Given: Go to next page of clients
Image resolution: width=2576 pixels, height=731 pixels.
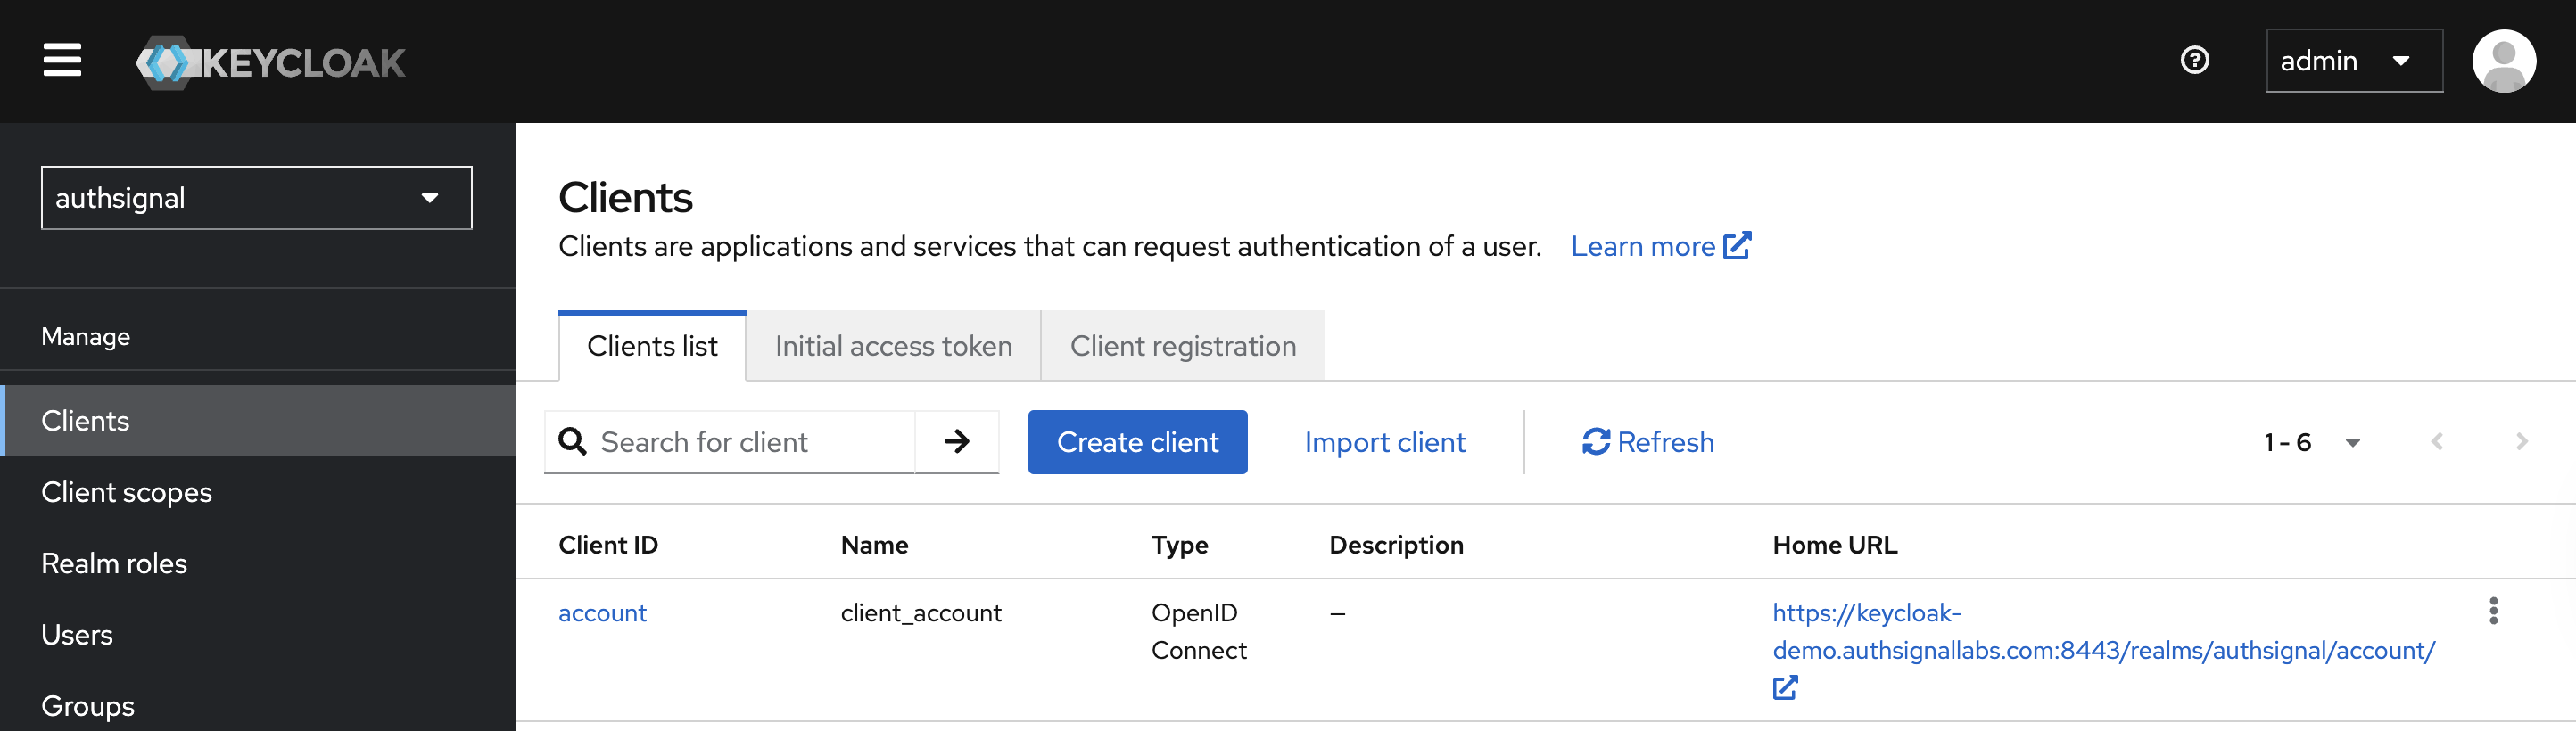Looking at the screenshot, I should (x=2521, y=441).
